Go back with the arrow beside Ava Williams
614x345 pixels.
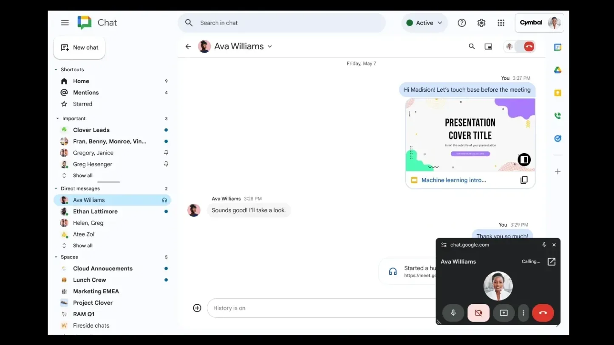click(x=188, y=47)
